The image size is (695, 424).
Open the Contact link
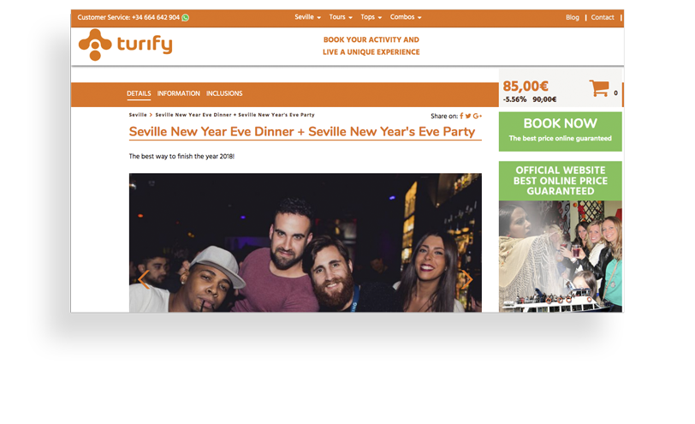603,17
